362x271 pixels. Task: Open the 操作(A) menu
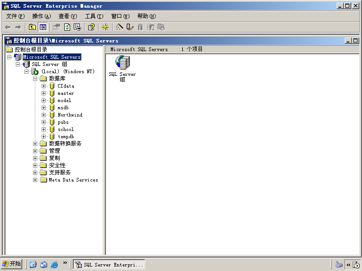42,16
